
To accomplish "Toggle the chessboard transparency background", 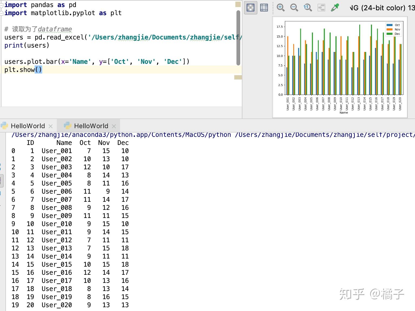I will (251, 8).
